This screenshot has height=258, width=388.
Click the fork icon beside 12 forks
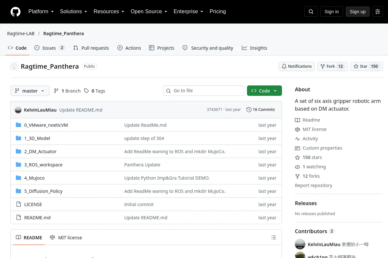coord(297,176)
